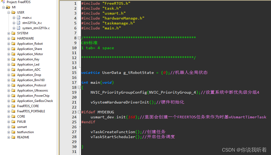
Task: Click the FWLIB folder icon
Action: coord(13,122)
